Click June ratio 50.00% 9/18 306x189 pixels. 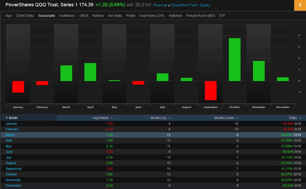tap(292, 152)
